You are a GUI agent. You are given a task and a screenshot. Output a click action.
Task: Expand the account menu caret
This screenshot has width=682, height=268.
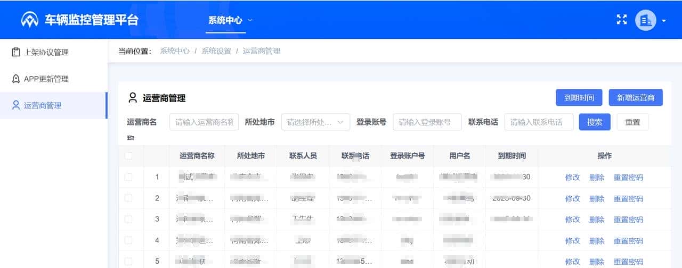click(x=664, y=21)
